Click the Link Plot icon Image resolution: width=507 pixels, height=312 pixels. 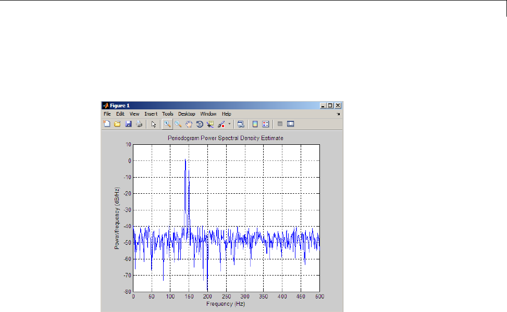[x=241, y=124]
